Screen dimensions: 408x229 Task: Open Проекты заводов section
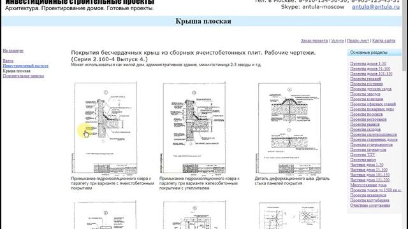pyautogui.click(x=365, y=94)
